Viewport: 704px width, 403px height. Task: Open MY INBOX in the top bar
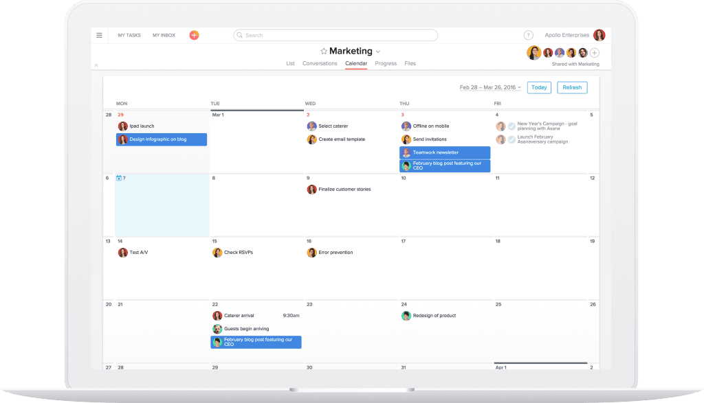click(x=164, y=35)
